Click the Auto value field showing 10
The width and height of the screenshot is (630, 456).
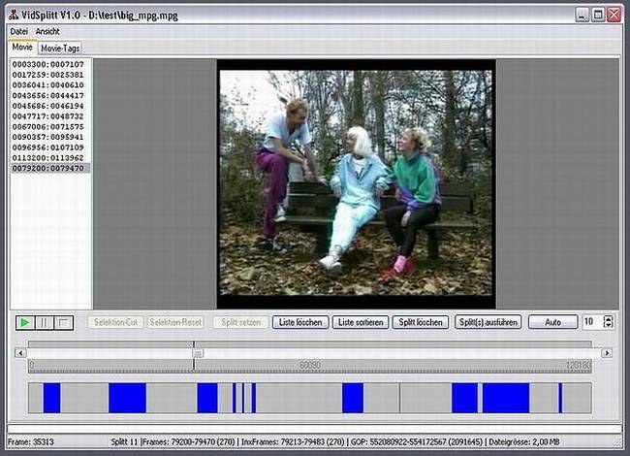592,322
